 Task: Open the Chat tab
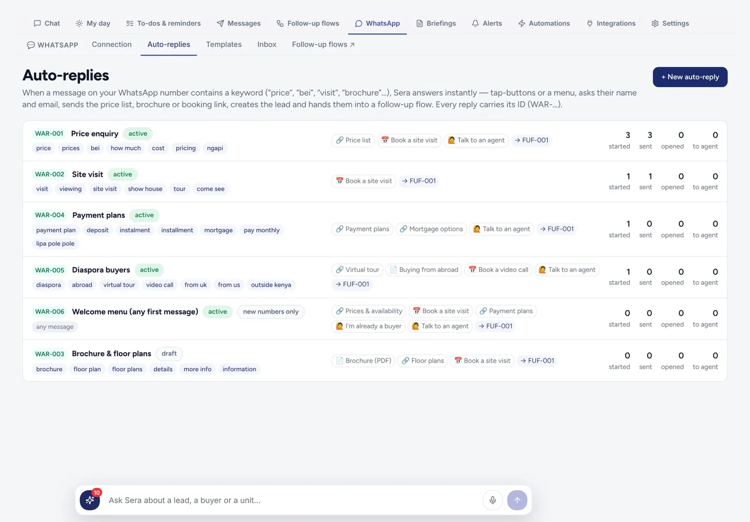47,23
